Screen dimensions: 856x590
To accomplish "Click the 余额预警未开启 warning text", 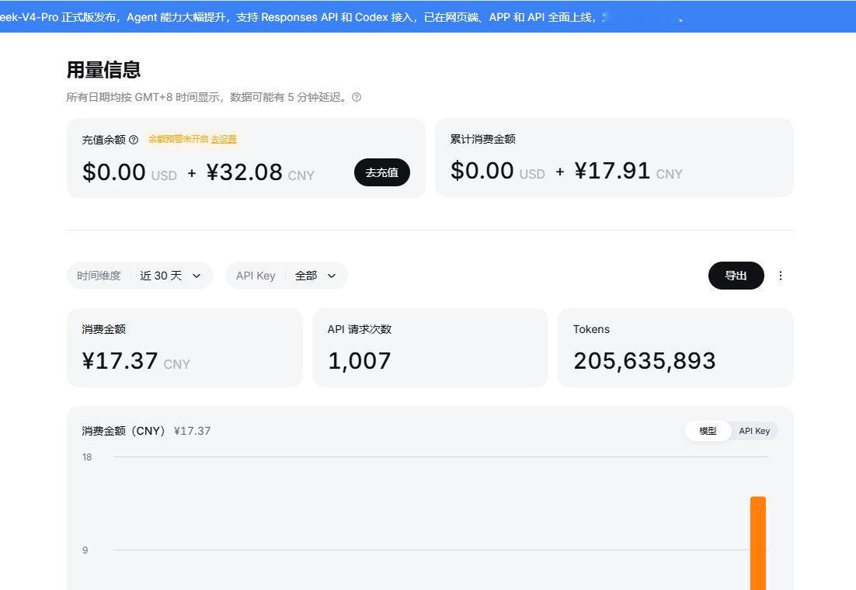I will [179, 139].
